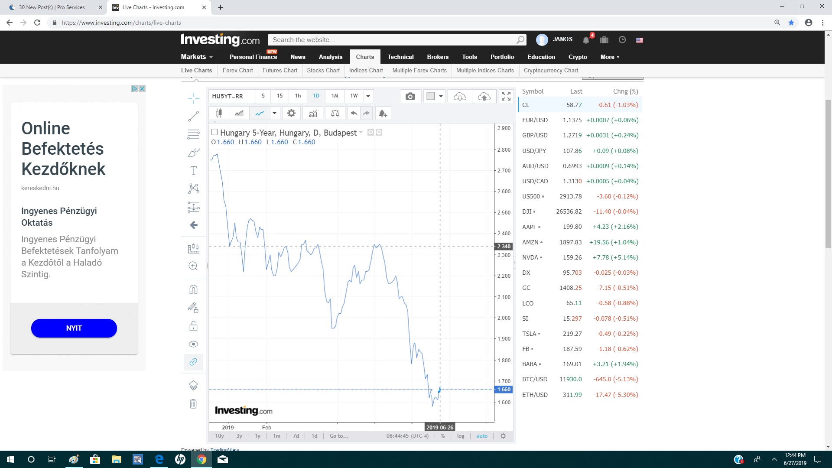
Task: Expand more time intervals dropdown
Action: point(368,96)
